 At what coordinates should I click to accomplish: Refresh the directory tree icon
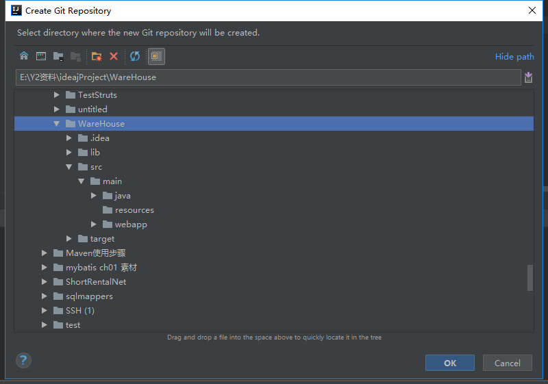point(135,56)
